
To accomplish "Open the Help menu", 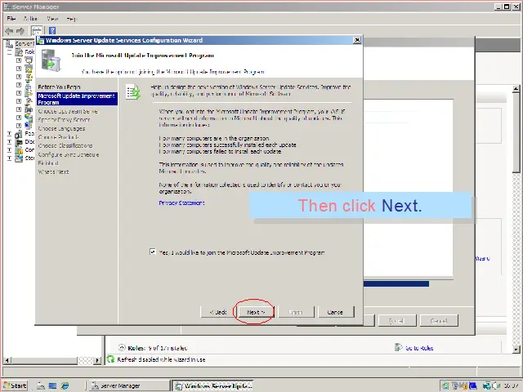I will pyautogui.click(x=71, y=19).
